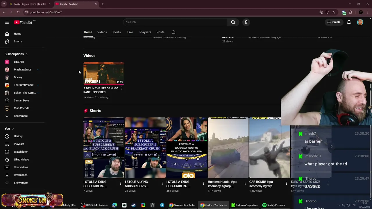Close the CudiTv YouTube browser tab

coord(96,4)
